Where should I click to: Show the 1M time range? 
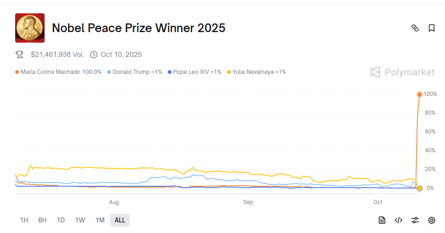(100, 220)
